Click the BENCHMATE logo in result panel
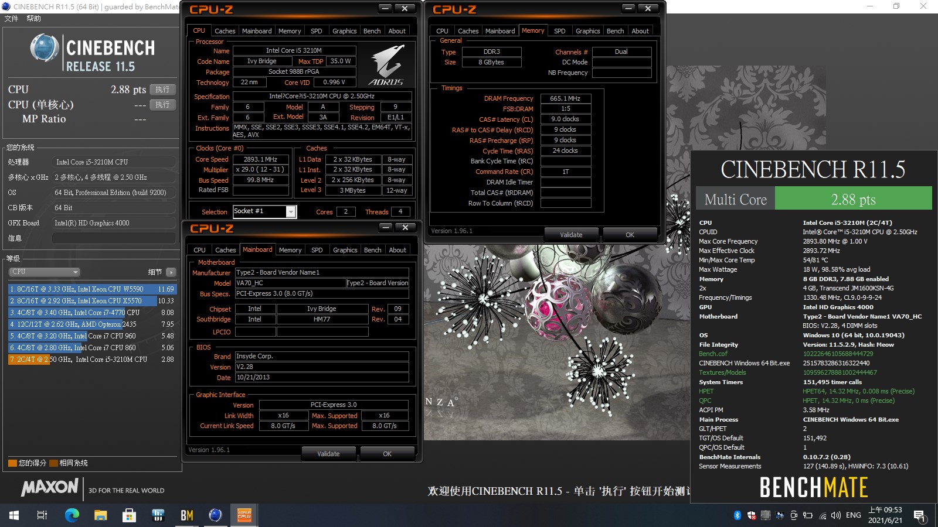The height and width of the screenshot is (527, 938). coord(814,487)
